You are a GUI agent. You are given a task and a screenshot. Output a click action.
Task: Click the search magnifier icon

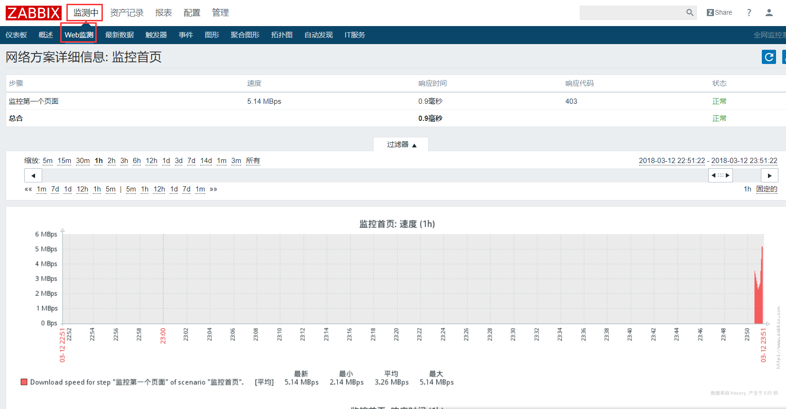(690, 13)
